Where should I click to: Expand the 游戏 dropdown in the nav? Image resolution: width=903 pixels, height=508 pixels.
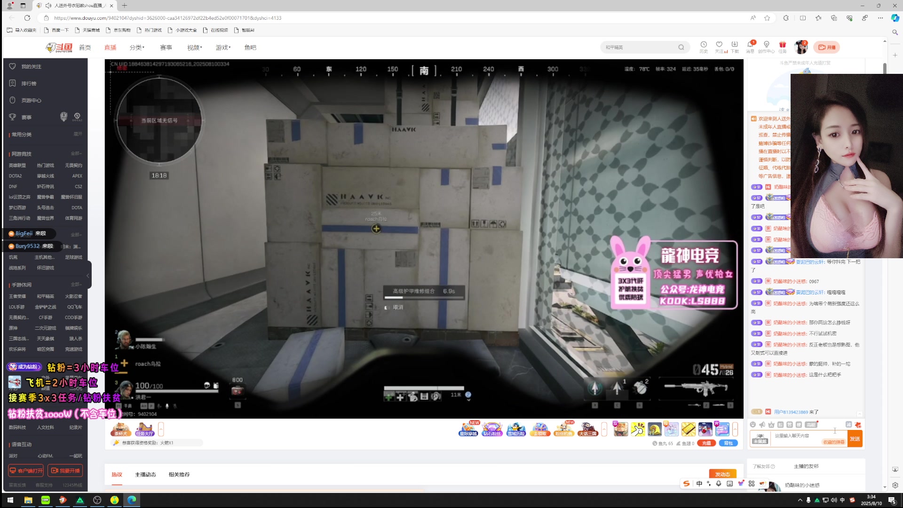223,48
